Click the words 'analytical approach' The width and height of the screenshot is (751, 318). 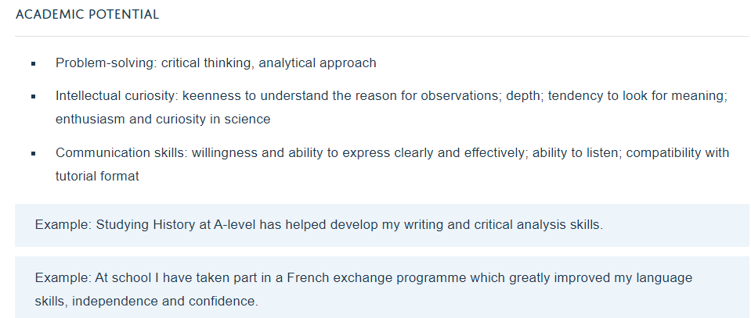(x=317, y=63)
